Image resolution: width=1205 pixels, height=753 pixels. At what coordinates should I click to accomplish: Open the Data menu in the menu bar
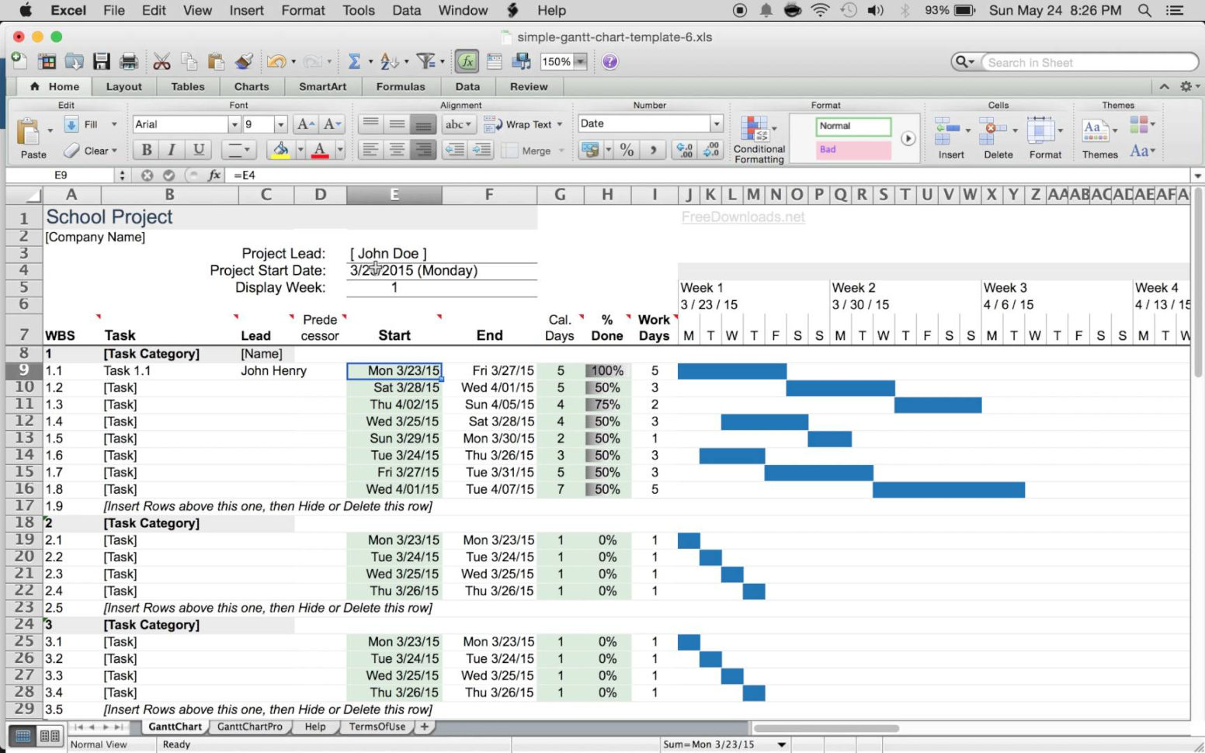pos(406,10)
